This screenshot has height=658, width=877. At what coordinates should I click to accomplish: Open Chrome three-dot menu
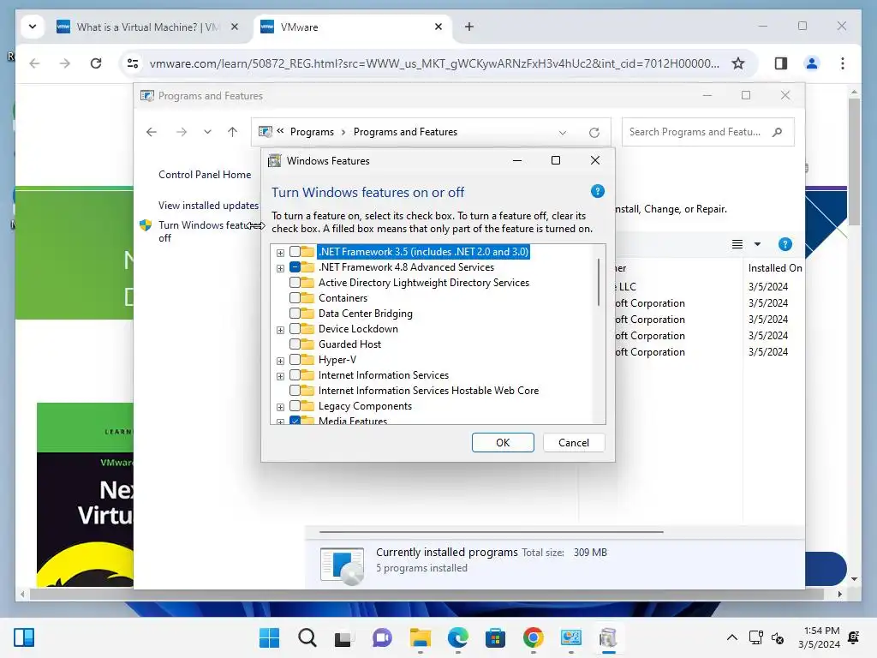[843, 63]
